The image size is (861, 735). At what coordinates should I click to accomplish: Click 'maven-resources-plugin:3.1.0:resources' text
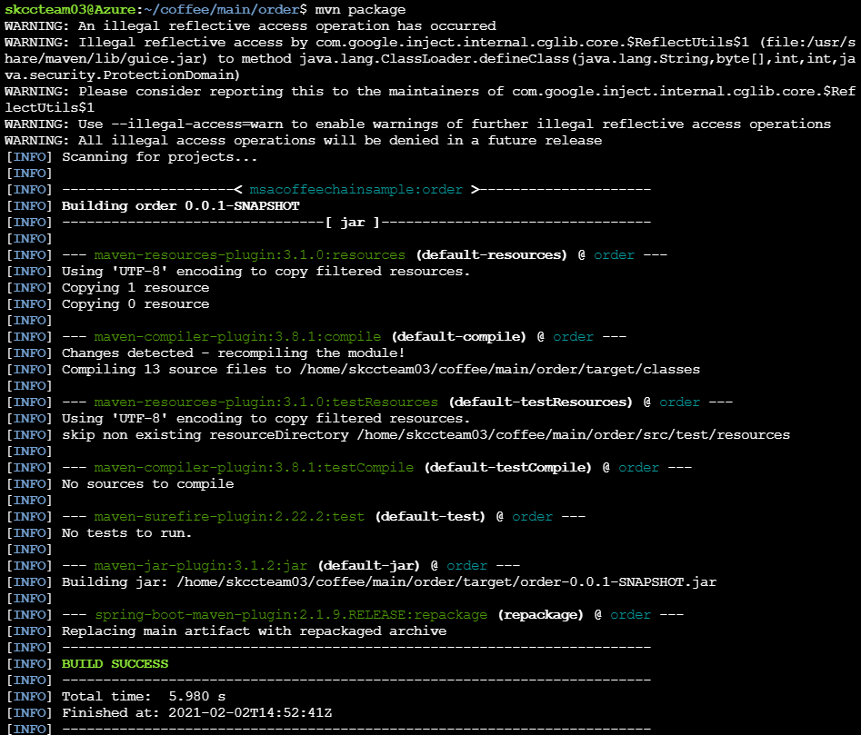249,255
